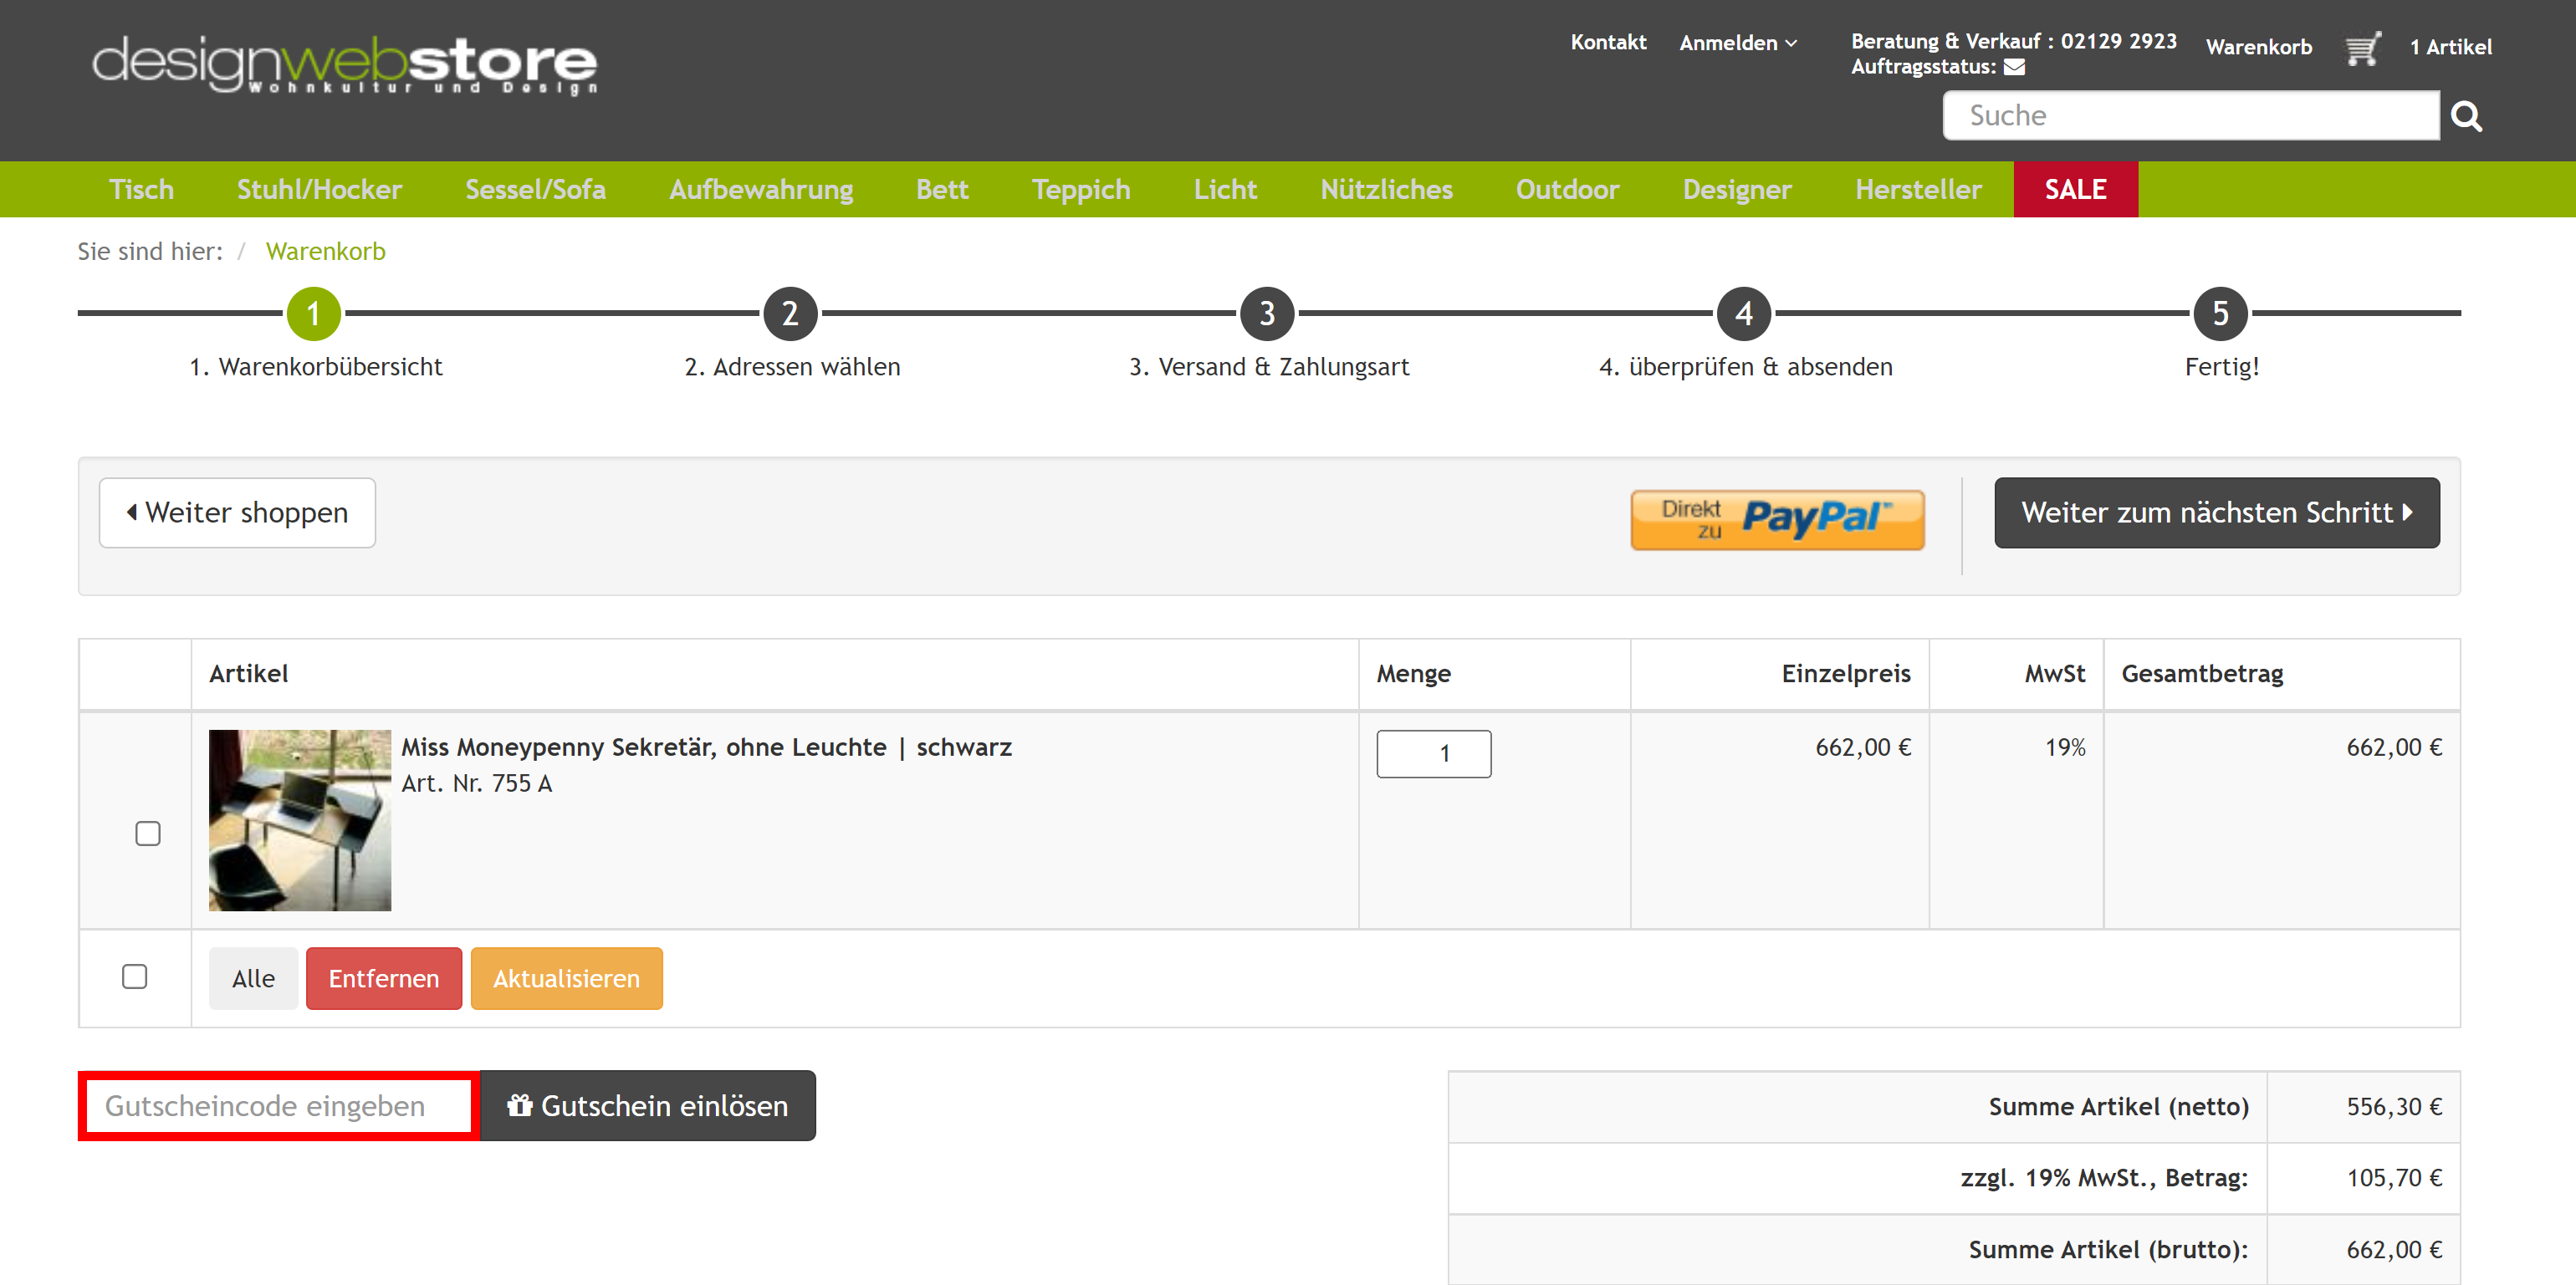Open the Stuhl/Hocker menu

coord(319,189)
